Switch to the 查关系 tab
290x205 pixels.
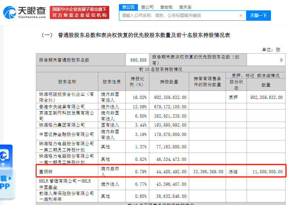(x=185, y=7)
